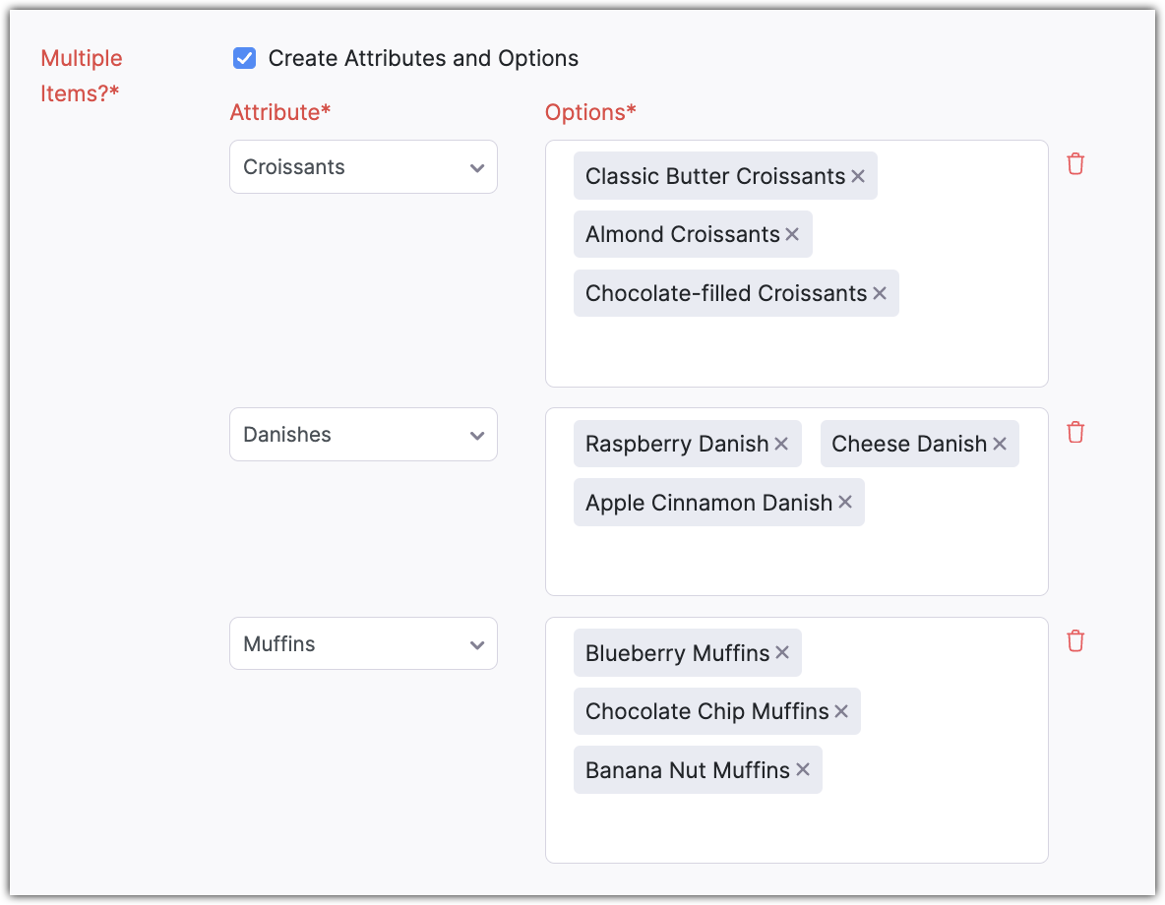Uncheck Create Attributes and Options checkbox
1165x905 pixels.
pyautogui.click(x=244, y=59)
